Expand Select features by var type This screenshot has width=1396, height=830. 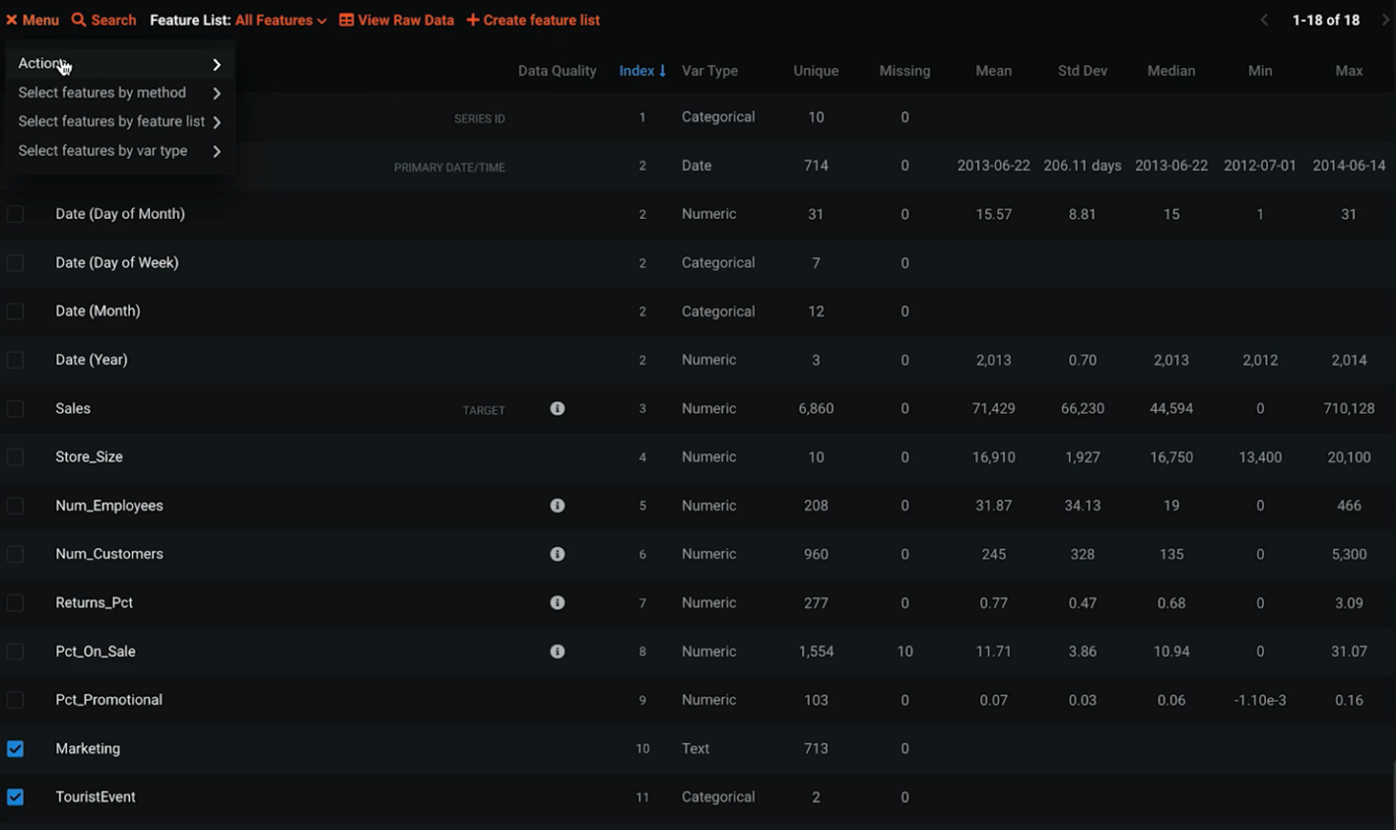click(118, 151)
